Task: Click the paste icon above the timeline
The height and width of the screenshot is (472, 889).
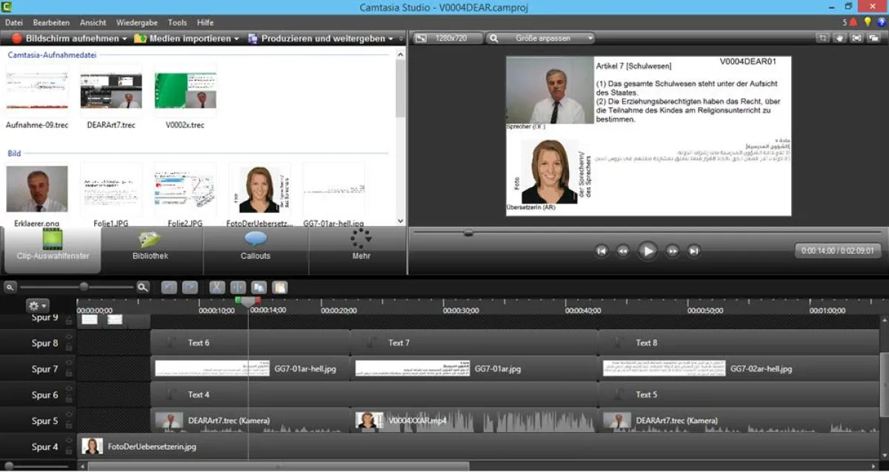Action: pos(279,287)
